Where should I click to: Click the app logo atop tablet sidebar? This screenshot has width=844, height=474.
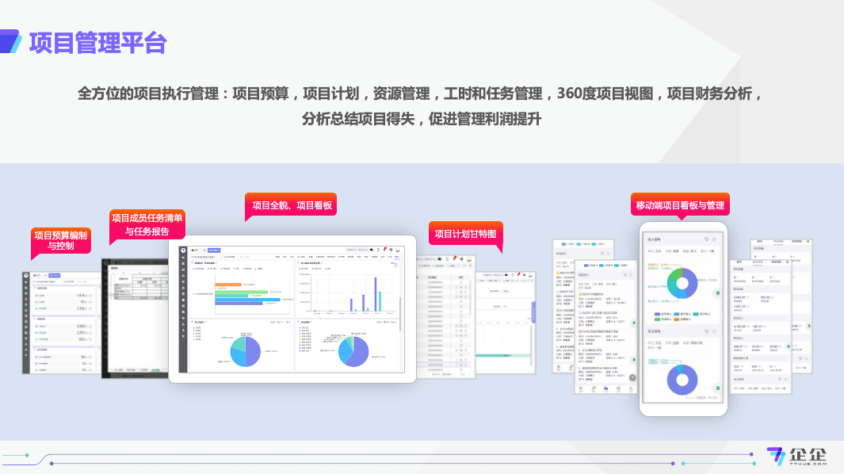coord(183,250)
